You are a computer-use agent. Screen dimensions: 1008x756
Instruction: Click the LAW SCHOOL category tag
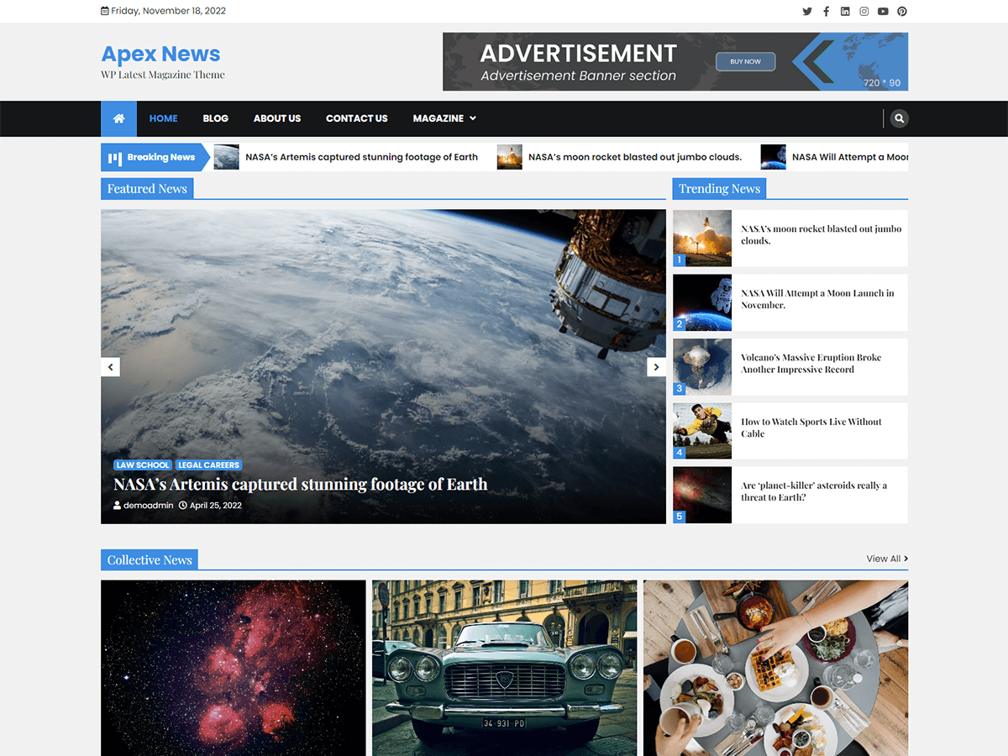click(142, 465)
